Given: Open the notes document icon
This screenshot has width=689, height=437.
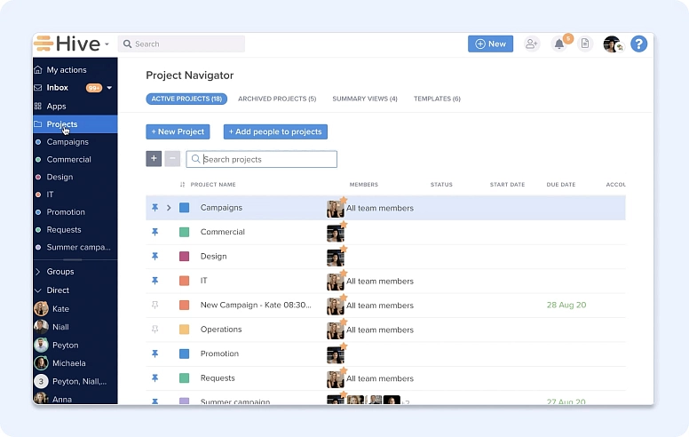Looking at the screenshot, I should 585,44.
